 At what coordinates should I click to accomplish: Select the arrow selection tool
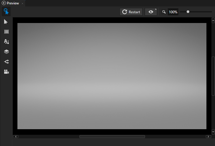[x=6, y=22]
